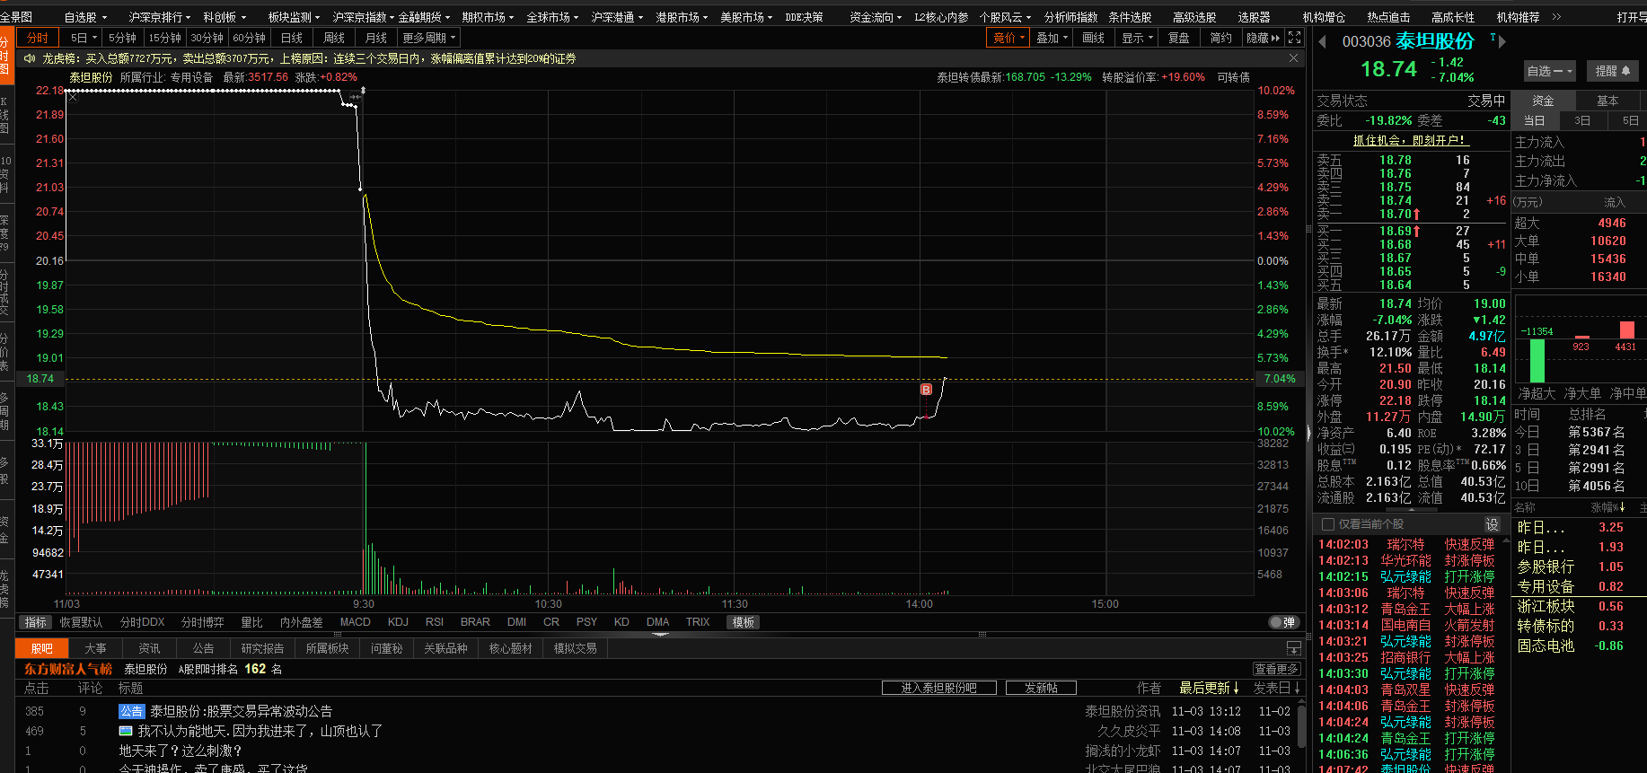The width and height of the screenshot is (1647, 773).
Task: Expand 沪深京排行 menu
Action: 159,17
